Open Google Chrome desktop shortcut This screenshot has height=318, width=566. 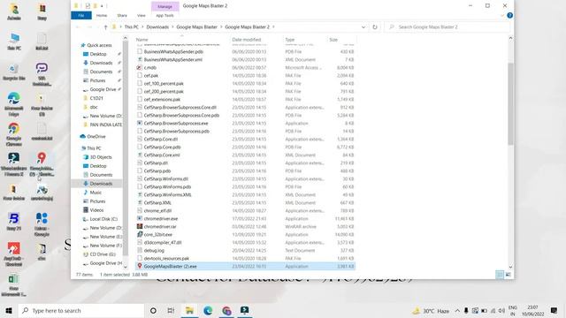pos(14,134)
